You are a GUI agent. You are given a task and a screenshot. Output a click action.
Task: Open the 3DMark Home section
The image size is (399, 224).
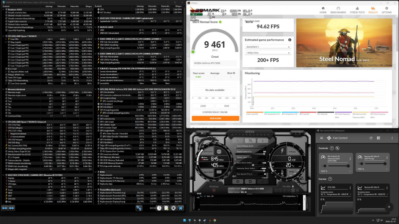point(323,10)
